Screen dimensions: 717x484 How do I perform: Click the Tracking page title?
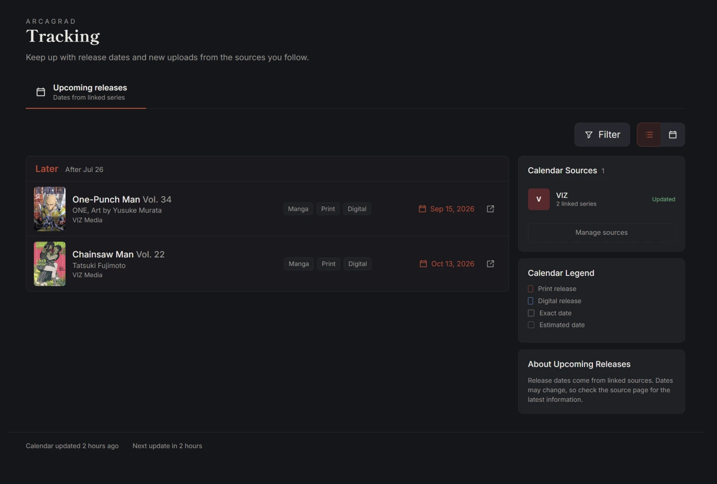point(63,36)
